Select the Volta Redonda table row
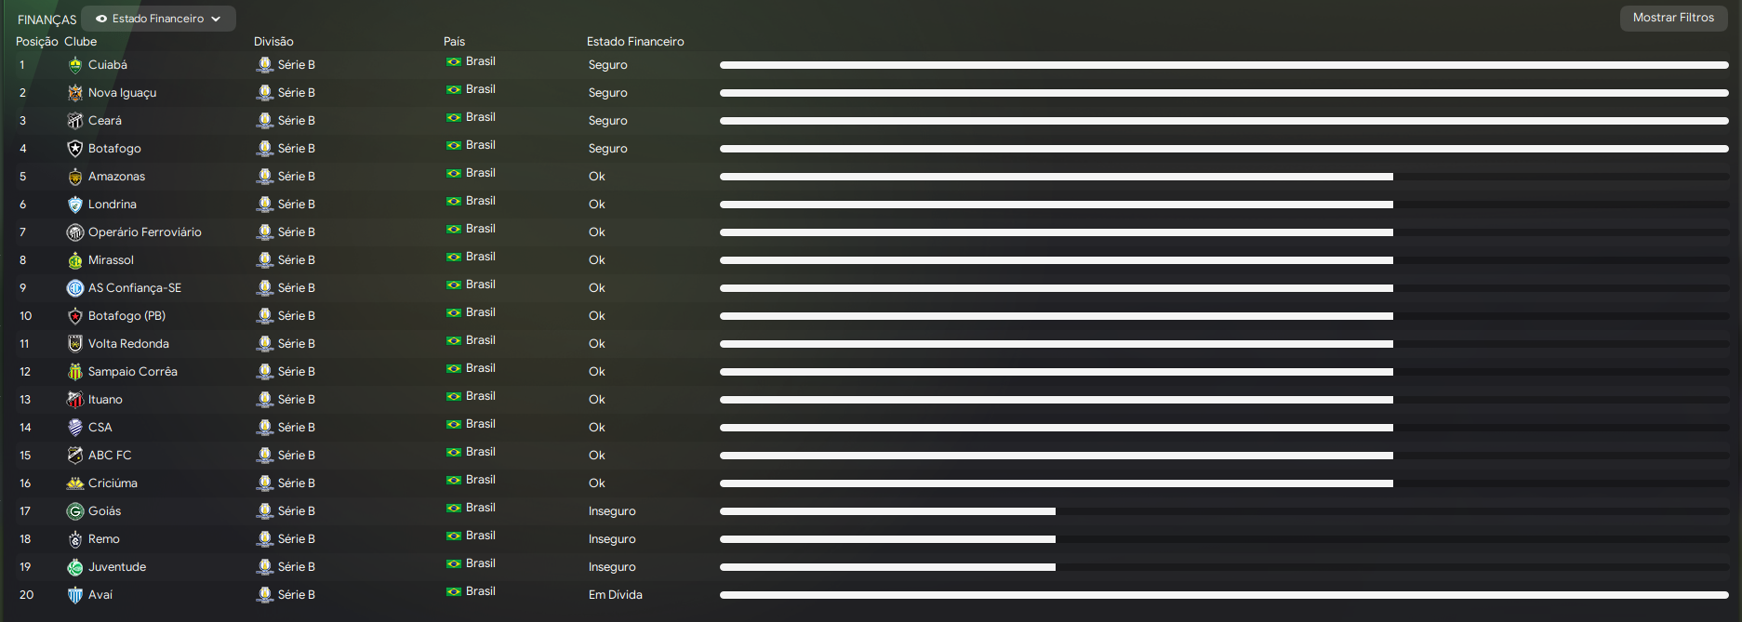This screenshot has height=622, width=1742. (x=372, y=344)
